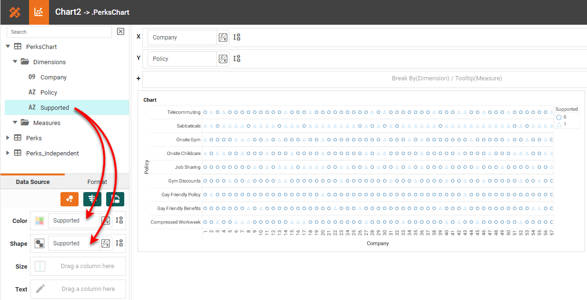Click the Search field in data panel

click(x=59, y=32)
